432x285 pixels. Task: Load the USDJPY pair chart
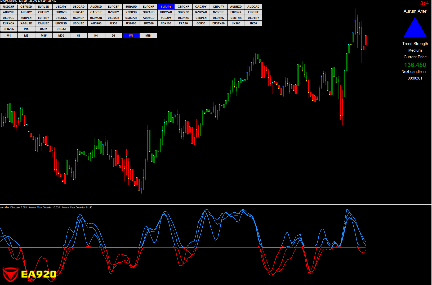tap(61, 7)
